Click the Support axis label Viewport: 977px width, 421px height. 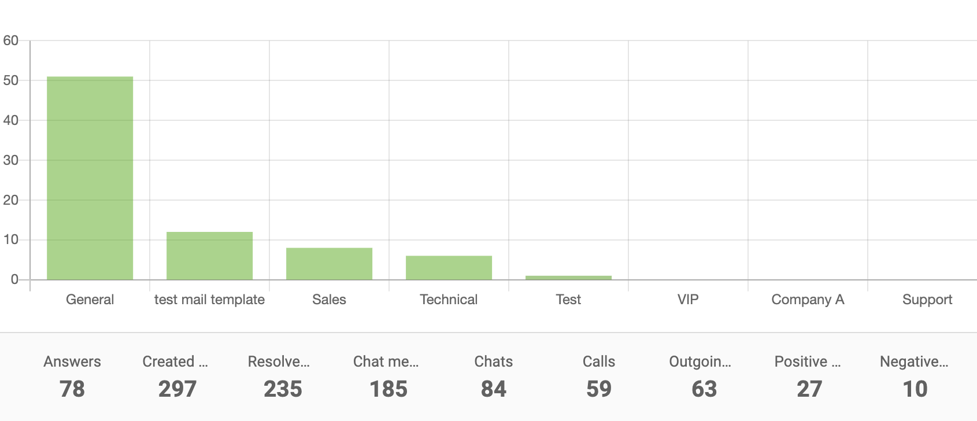(927, 300)
